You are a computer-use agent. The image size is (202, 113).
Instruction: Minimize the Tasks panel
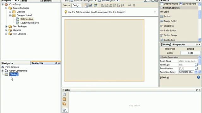click(197, 90)
